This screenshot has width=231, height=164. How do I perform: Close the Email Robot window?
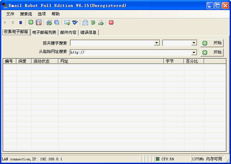click(x=225, y=6)
